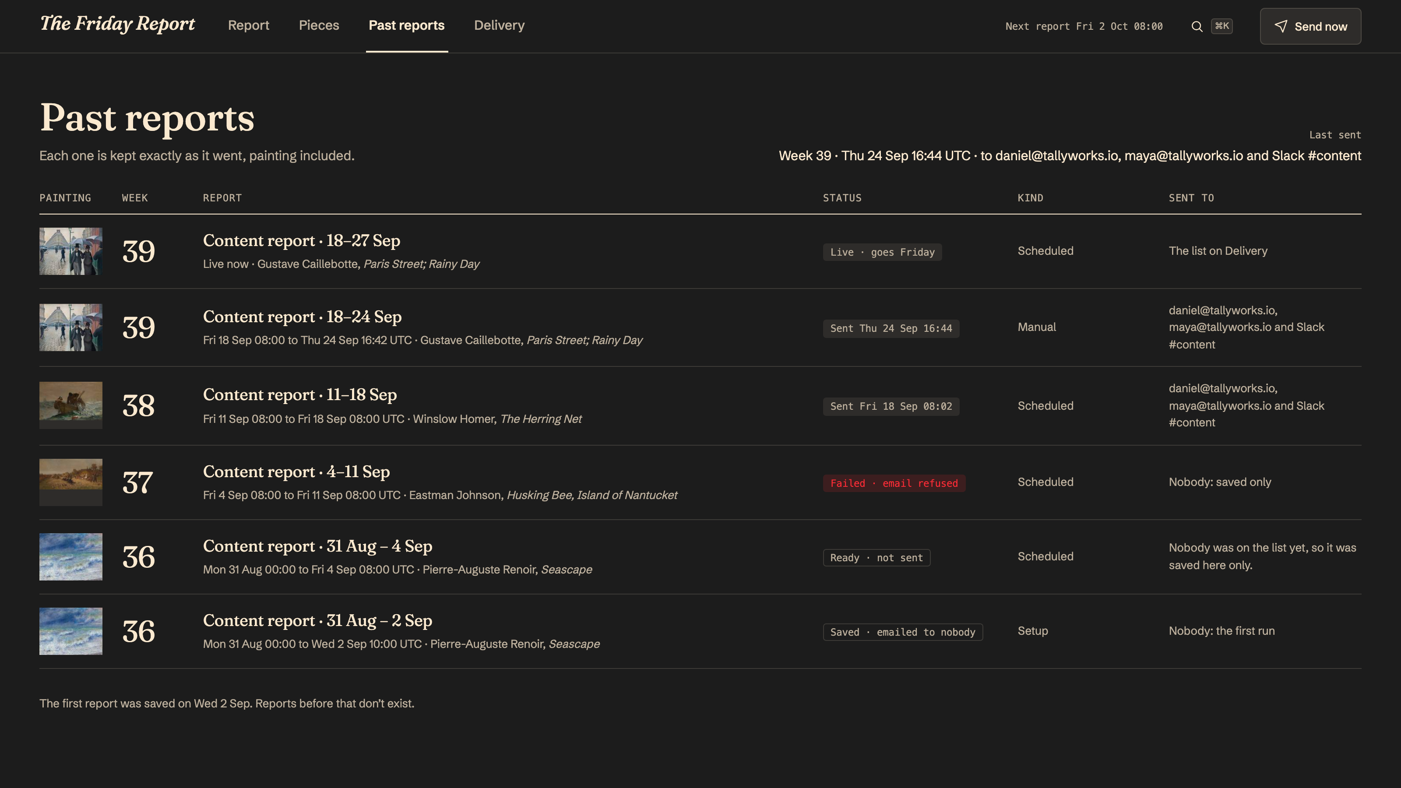Open Content report 31 Aug – 4 Sep
Image resolution: width=1401 pixels, height=788 pixels.
tap(317, 546)
